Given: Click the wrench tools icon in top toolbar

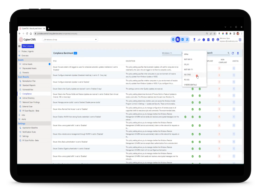Looking at the screenshot, I should (x=187, y=40).
